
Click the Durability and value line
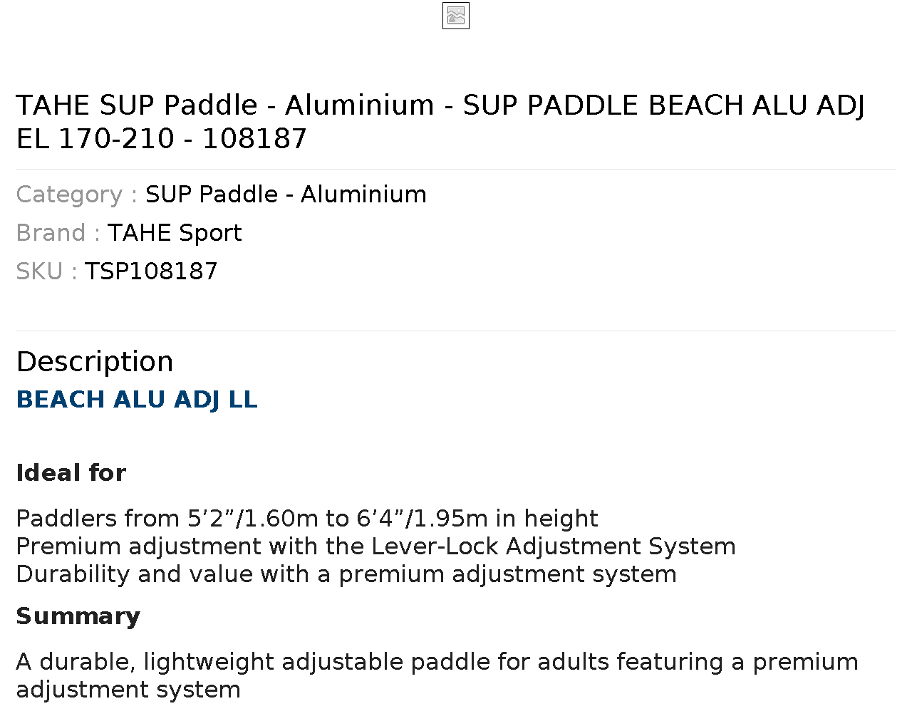point(346,574)
